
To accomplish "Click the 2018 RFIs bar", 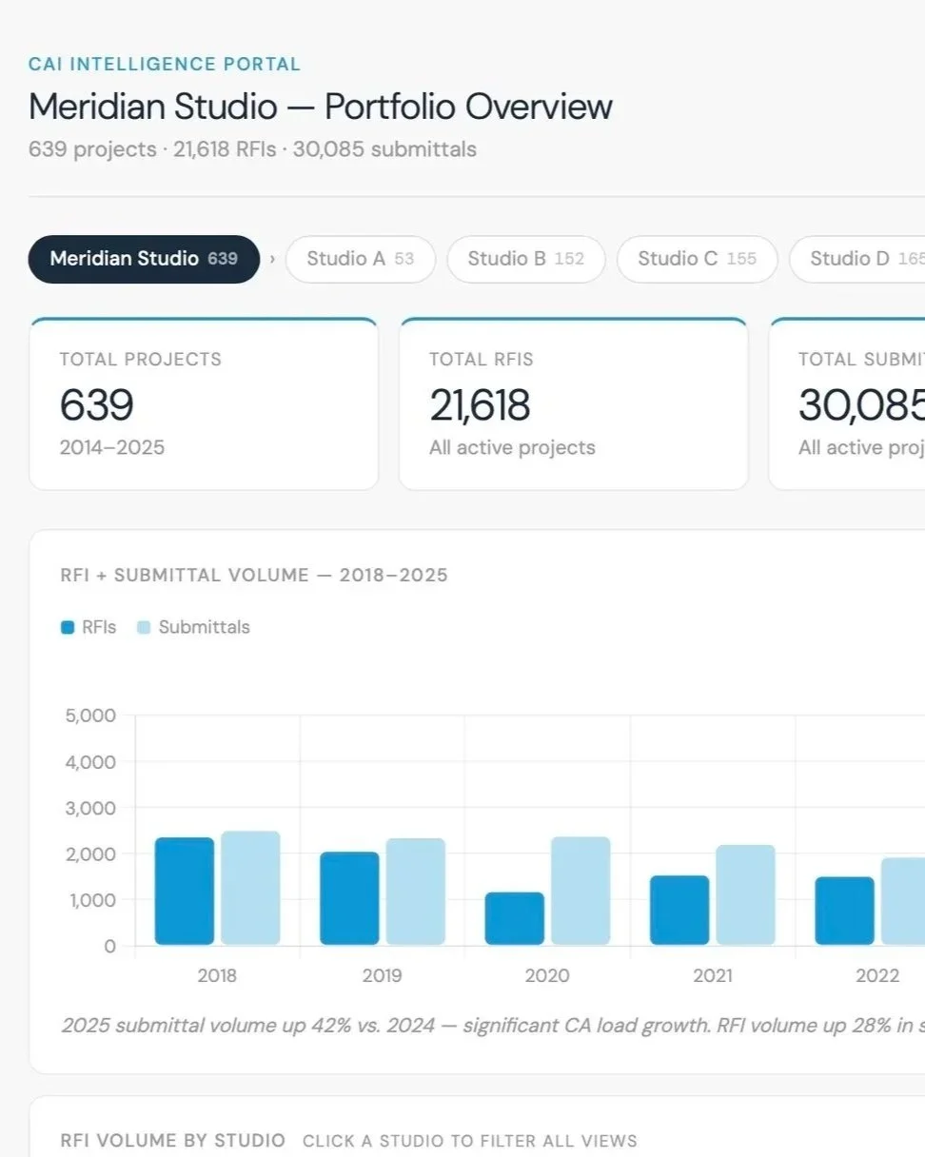I will point(185,892).
